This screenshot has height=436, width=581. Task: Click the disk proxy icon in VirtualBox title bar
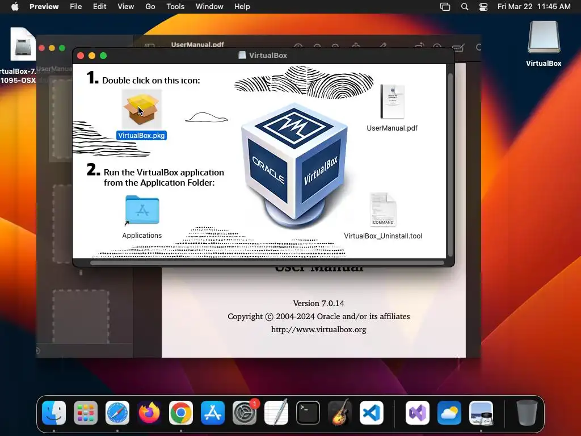pyautogui.click(x=242, y=55)
